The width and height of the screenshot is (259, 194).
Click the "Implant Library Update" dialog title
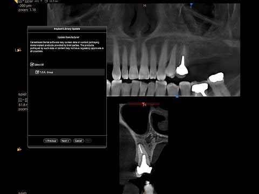[67, 29]
